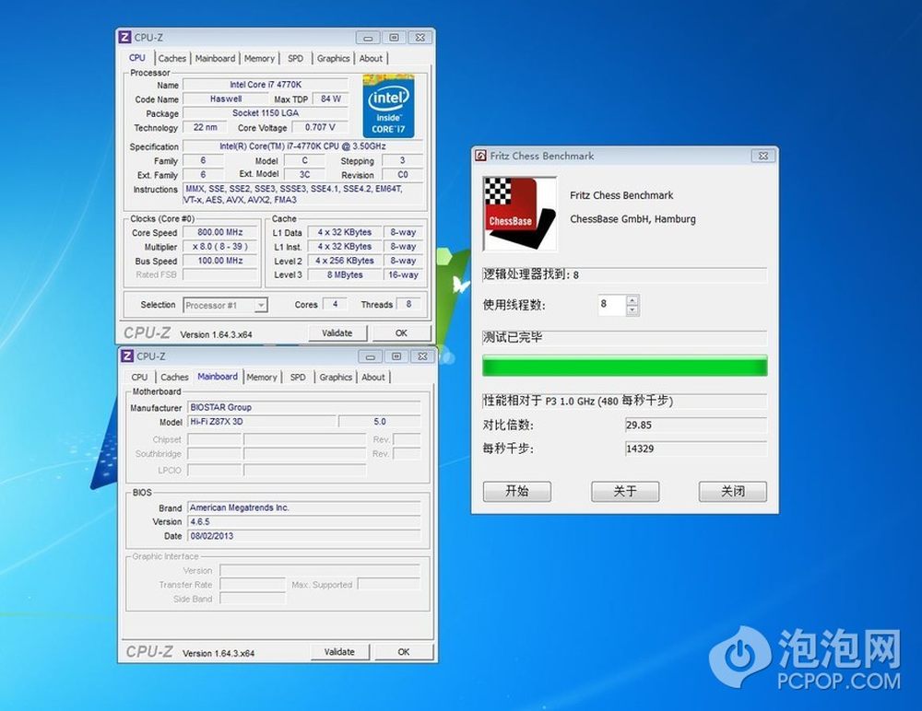Click the thread count input field showing 8
The width and height of the screenshot is (922, 711).
click(x=612, y=305)
